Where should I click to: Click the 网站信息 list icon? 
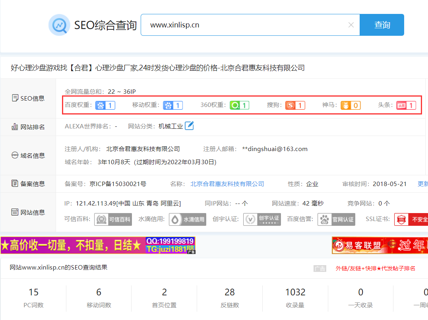pos(15,212)
